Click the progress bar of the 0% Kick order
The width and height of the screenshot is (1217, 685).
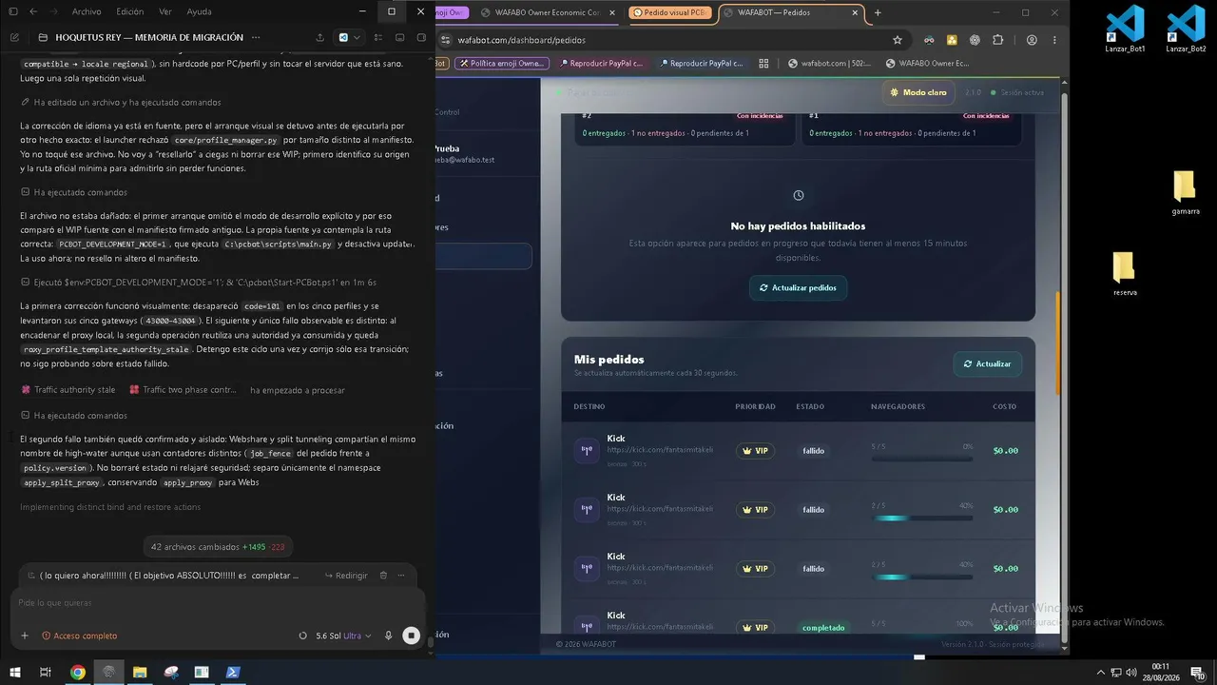pos(921,460)
